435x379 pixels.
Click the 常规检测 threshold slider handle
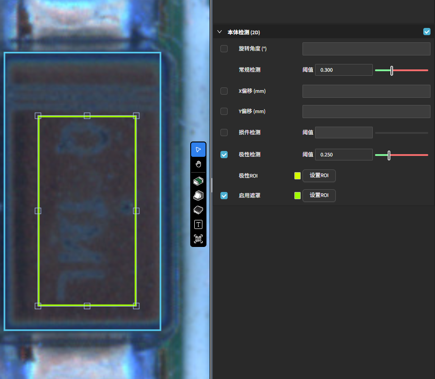(392, 70)
